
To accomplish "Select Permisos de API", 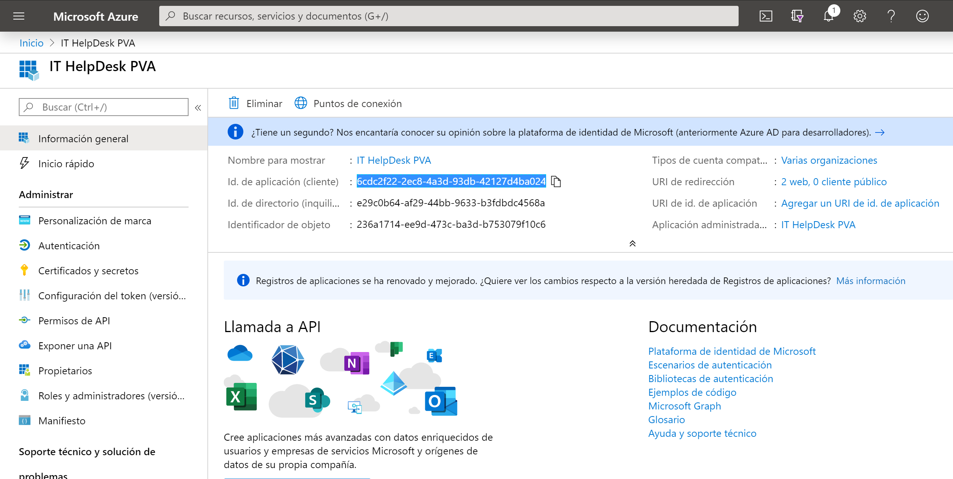I will [74, 320].
